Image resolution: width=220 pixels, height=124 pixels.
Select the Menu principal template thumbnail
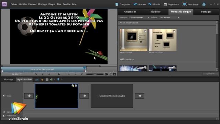pos(133,40)
